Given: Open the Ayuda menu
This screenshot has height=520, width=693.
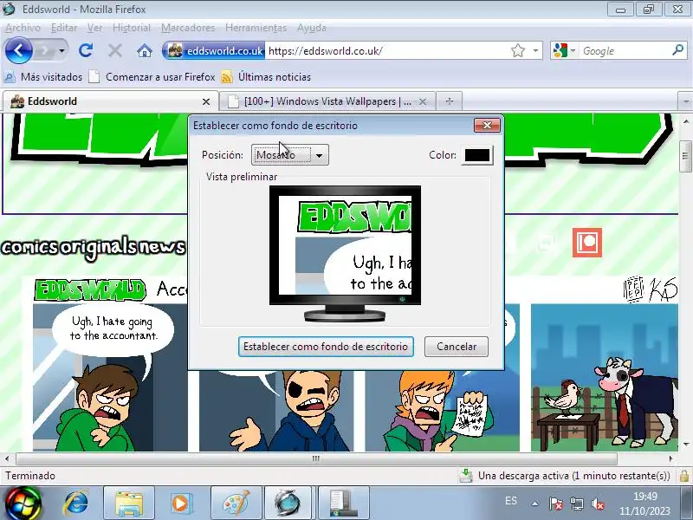Looking at the screenshot, I should tap(312, 28).
